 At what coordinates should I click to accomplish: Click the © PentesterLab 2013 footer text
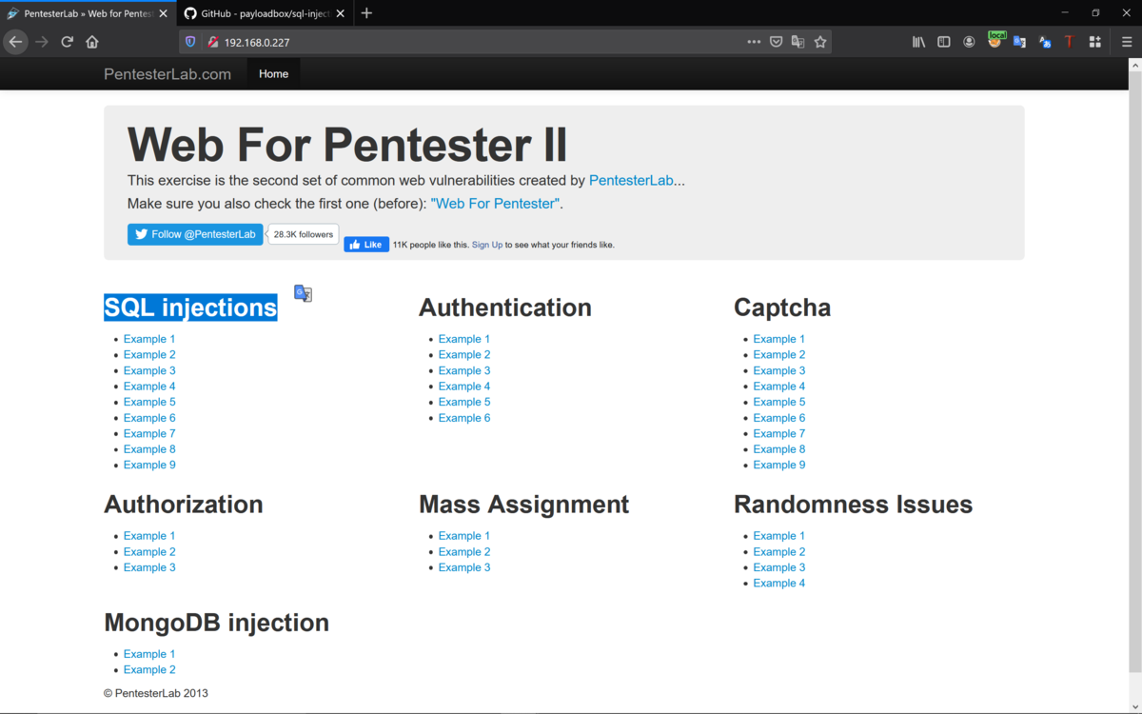[x=156, y=693]
